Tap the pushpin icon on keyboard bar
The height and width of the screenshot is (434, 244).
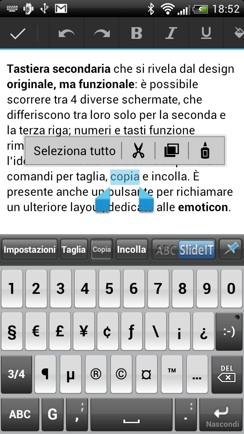coord(231,250)
